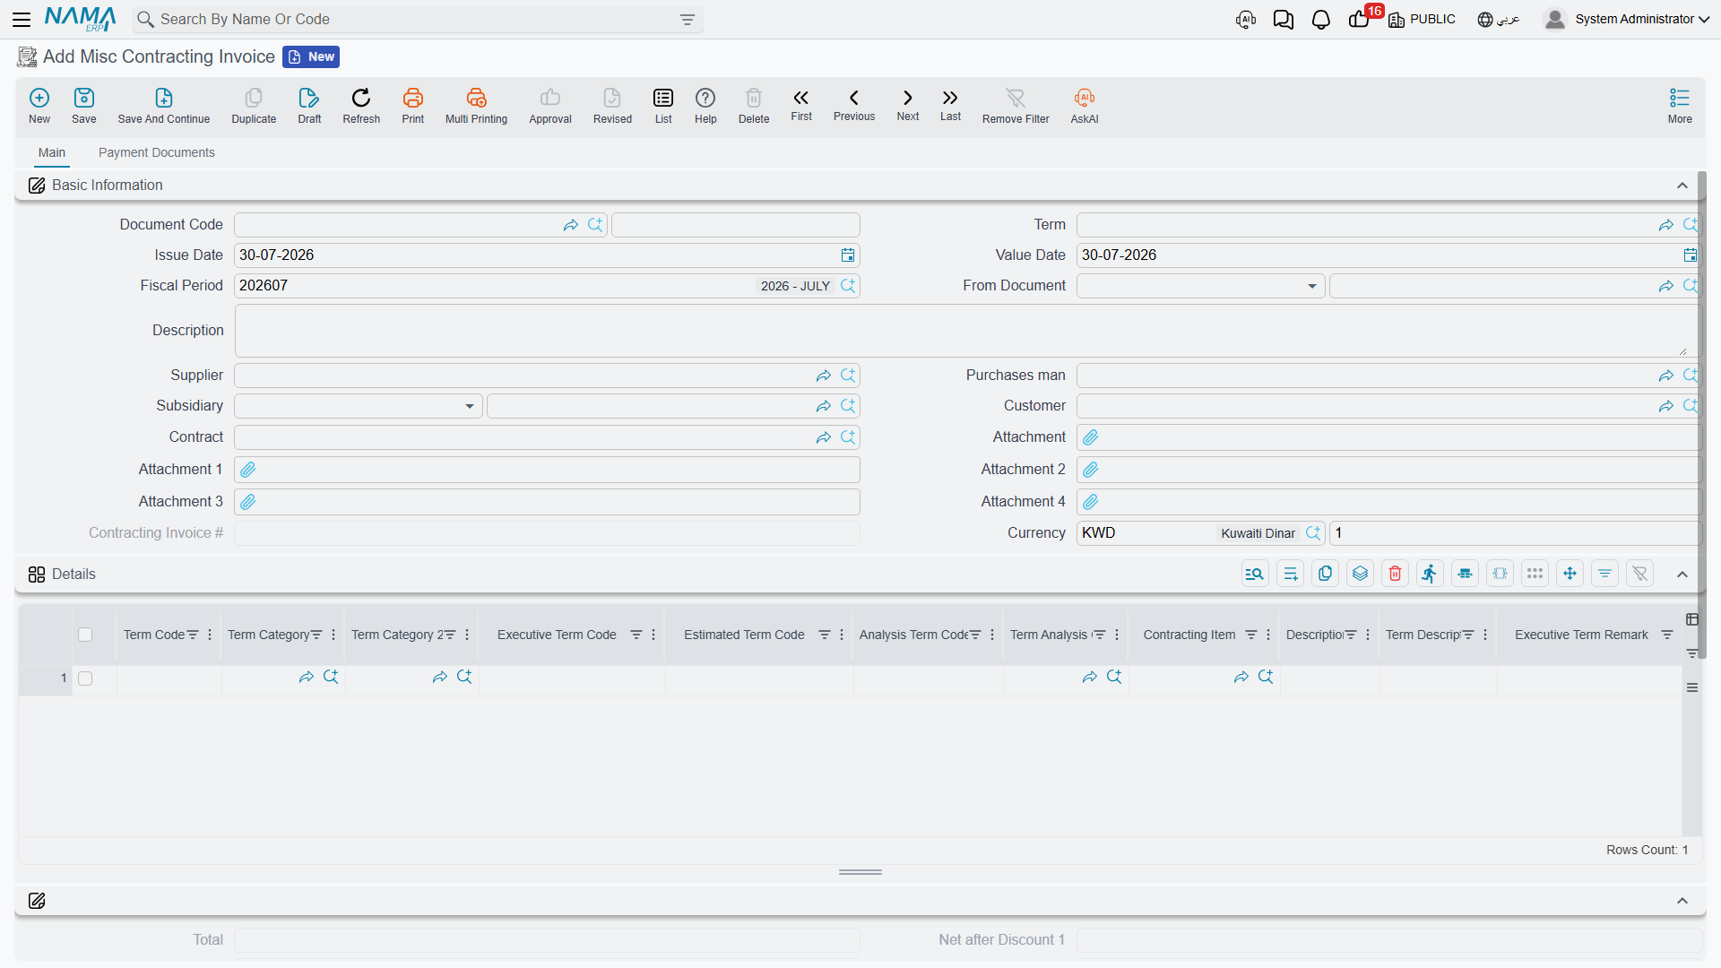Search Supplier lookup icon
The height and width of the screenshot is (968, 1721).
click(x=848, y=376)
